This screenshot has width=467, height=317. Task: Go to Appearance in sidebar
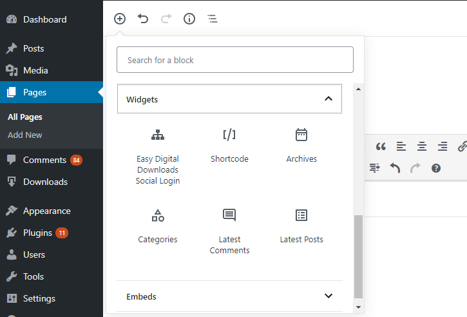46,211
